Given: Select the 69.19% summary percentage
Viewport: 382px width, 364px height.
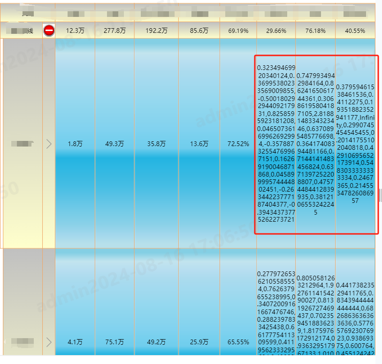Looking at the screenshot, I should coord(238,31).
